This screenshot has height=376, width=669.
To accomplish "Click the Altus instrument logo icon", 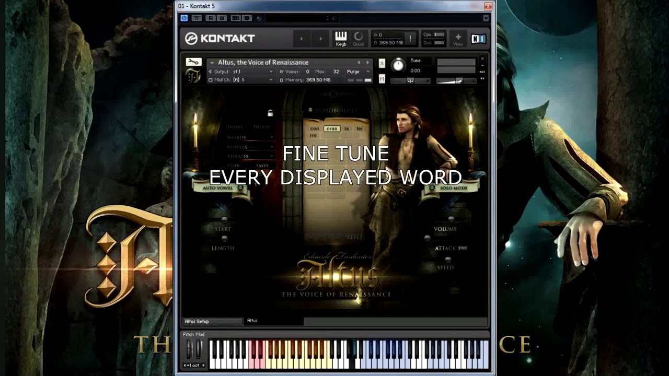I will (193, 76).
